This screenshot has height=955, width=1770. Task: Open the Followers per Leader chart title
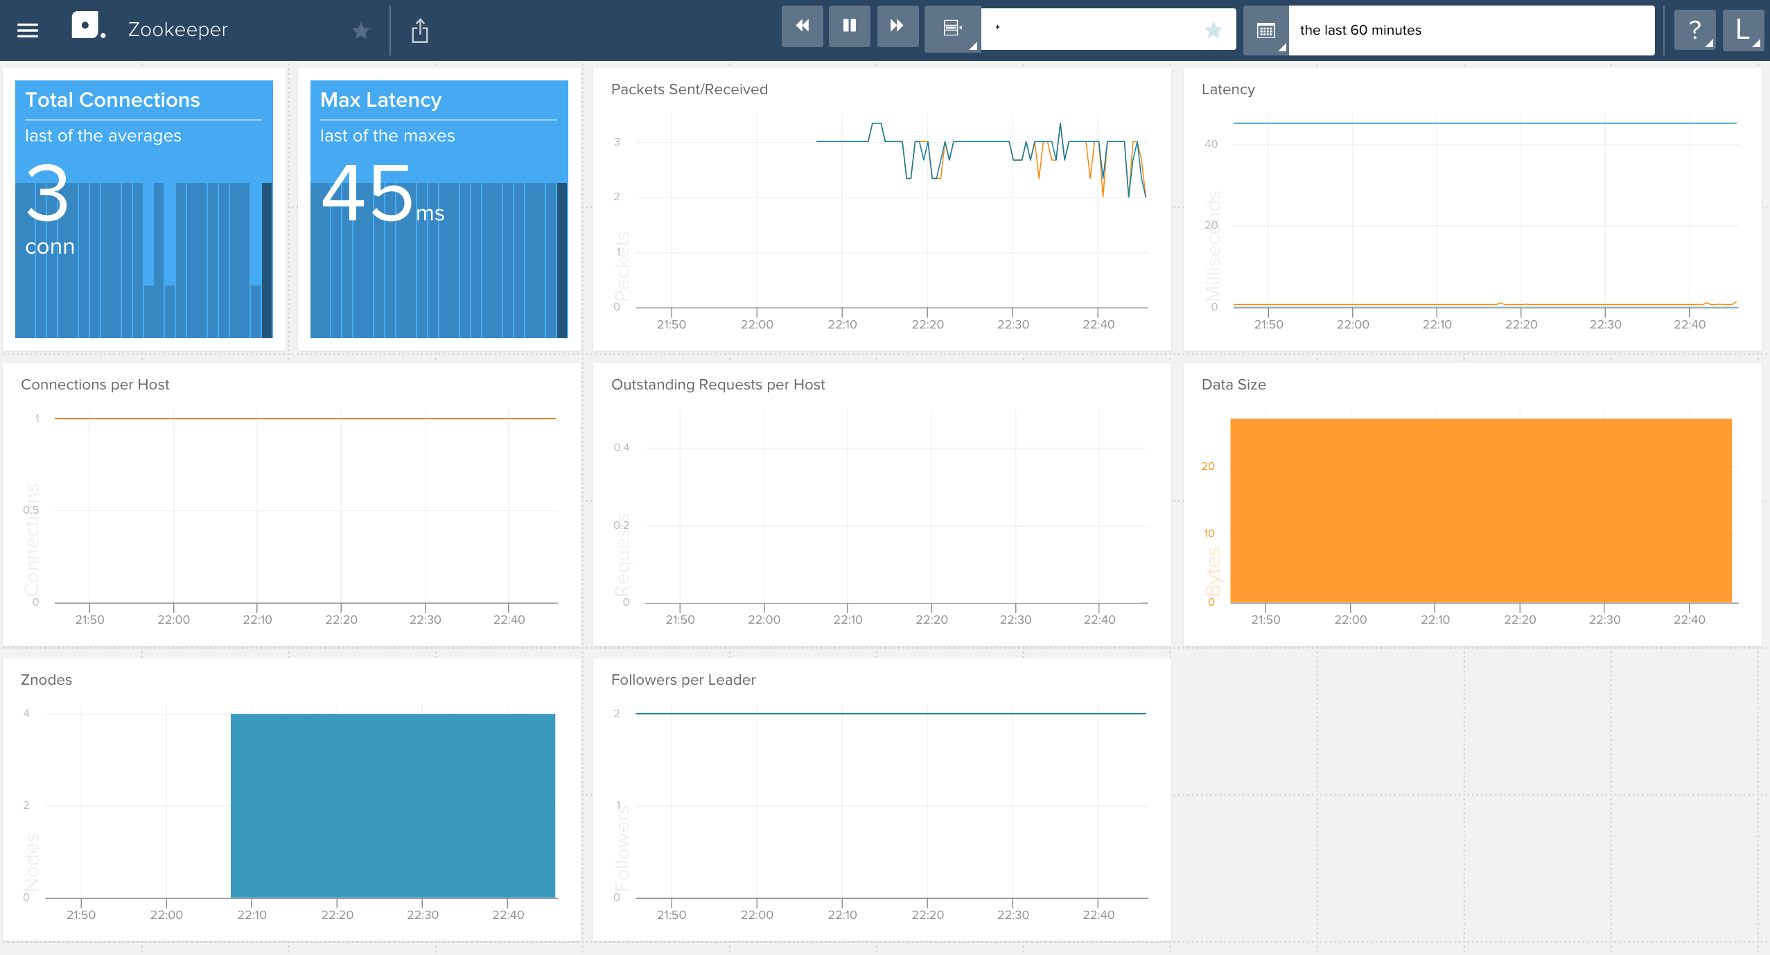click(683, 680)
